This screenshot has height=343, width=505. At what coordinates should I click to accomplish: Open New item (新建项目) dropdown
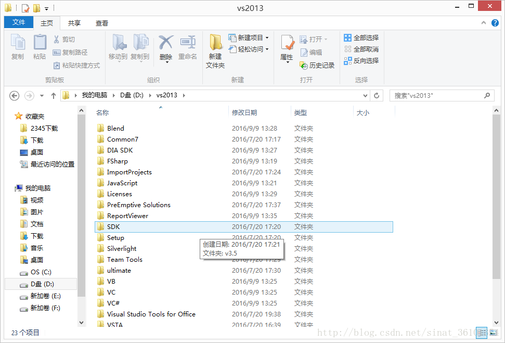click(248, 37)
